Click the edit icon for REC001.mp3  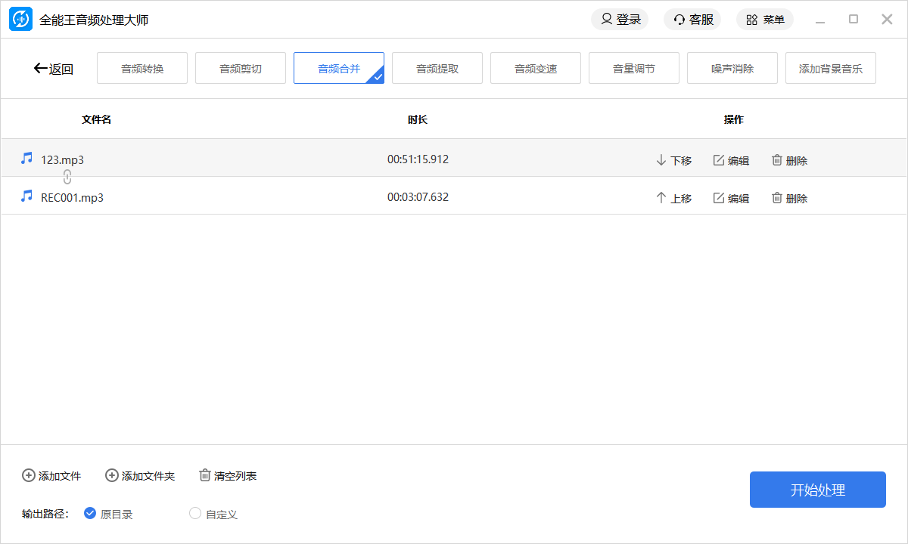[x=719, y=198]
